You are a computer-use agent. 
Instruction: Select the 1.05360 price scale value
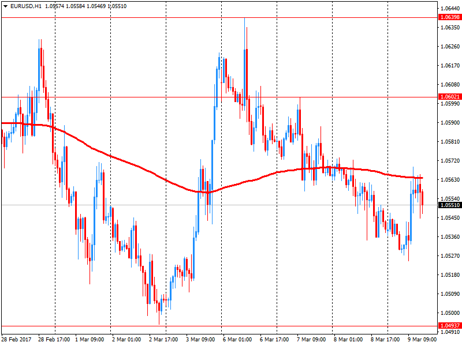click(450, 237)
